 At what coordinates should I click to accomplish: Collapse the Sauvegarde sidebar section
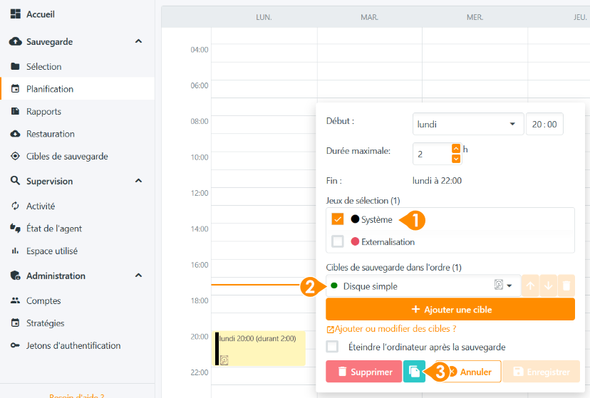coord(138,41)
